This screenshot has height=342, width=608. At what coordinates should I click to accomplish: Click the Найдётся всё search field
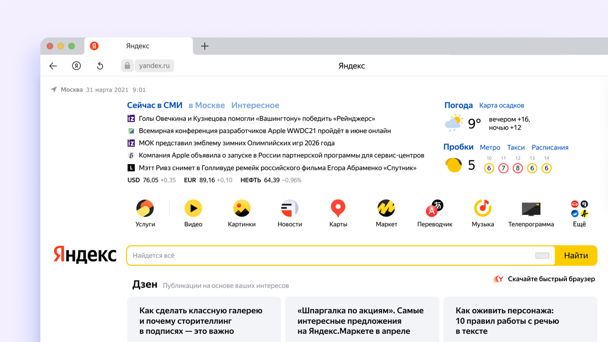329,256
